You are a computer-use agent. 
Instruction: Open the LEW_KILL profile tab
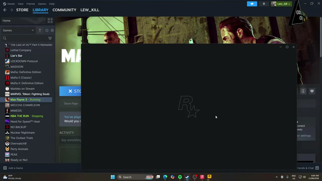click(90, 10)
